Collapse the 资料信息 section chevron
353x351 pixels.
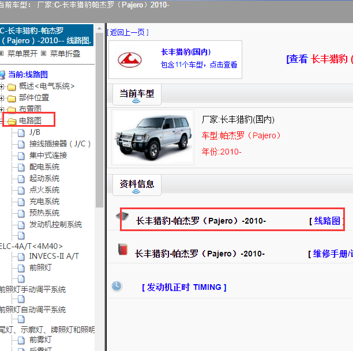click(x=136, y=191)
